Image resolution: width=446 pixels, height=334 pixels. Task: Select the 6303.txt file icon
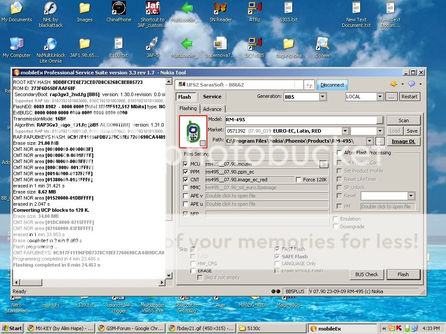click(x=288, y=12)
